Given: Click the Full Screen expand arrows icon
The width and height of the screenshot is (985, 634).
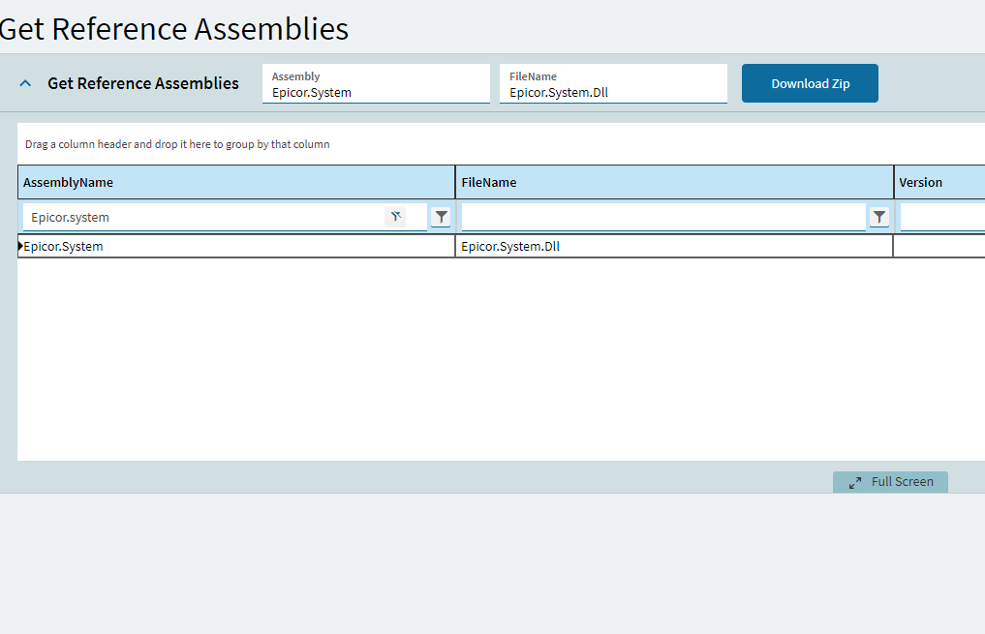Looking at the screenshot, I should tap(855, 482).
